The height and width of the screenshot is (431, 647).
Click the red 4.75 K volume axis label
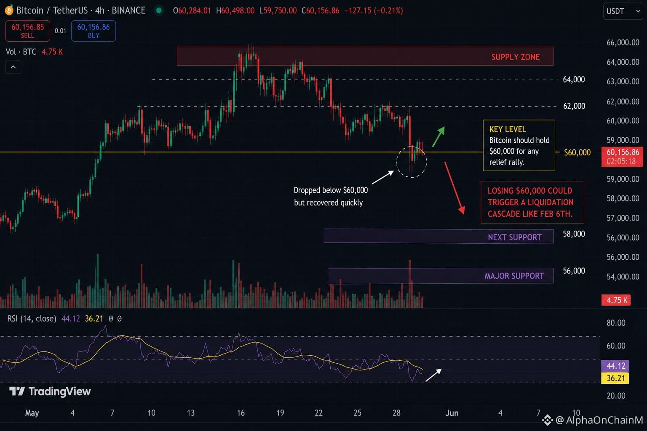pos(616,300)
